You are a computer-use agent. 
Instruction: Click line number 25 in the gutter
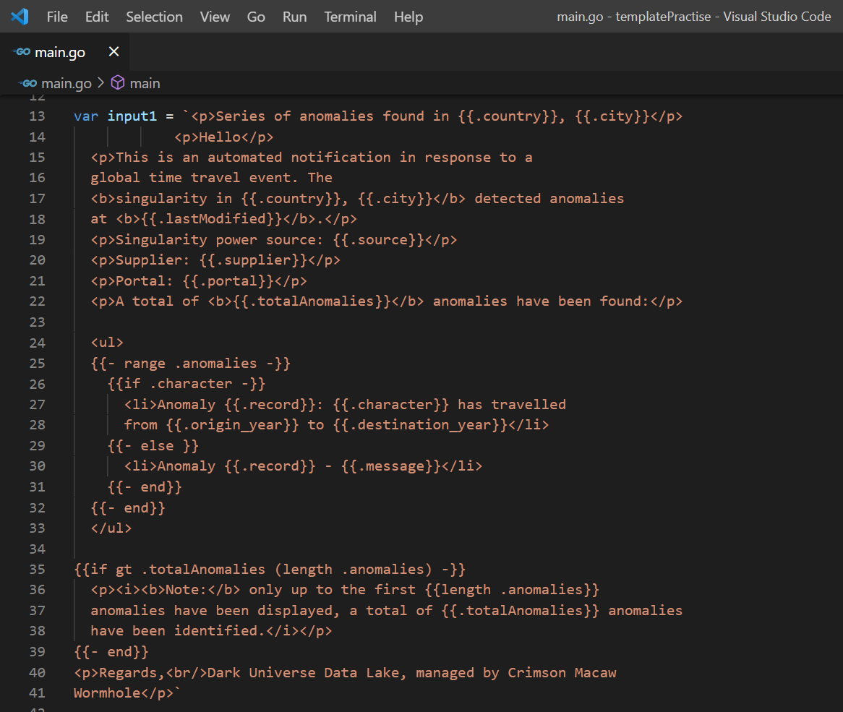click(x=37, y=363)
